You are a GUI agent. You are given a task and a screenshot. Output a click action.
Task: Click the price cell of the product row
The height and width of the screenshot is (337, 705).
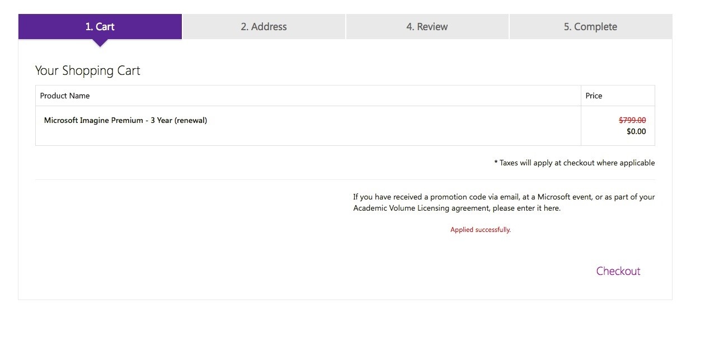(618, 126)
